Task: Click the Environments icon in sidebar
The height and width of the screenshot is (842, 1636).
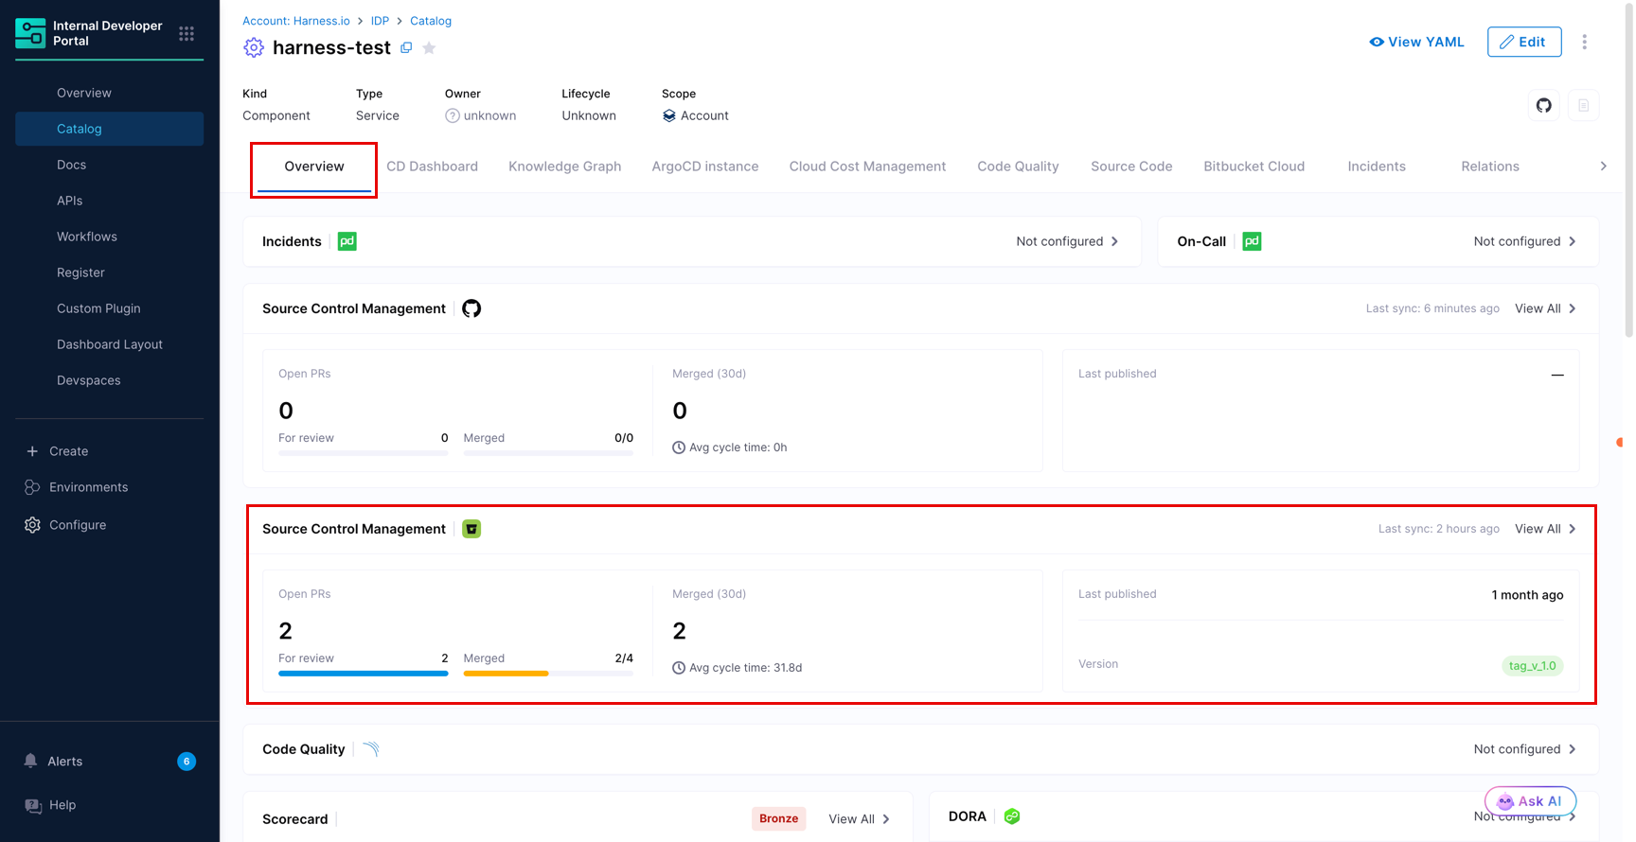Action: (x=32, y=487)
